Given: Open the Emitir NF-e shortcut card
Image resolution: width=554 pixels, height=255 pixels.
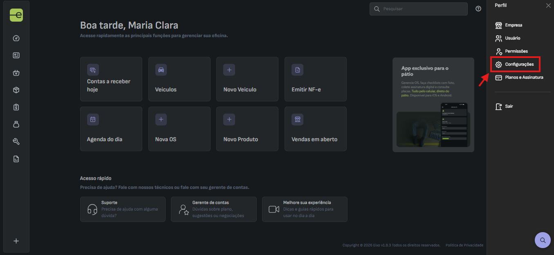Looking at the screenshot, I should click(x=316, y=79).
